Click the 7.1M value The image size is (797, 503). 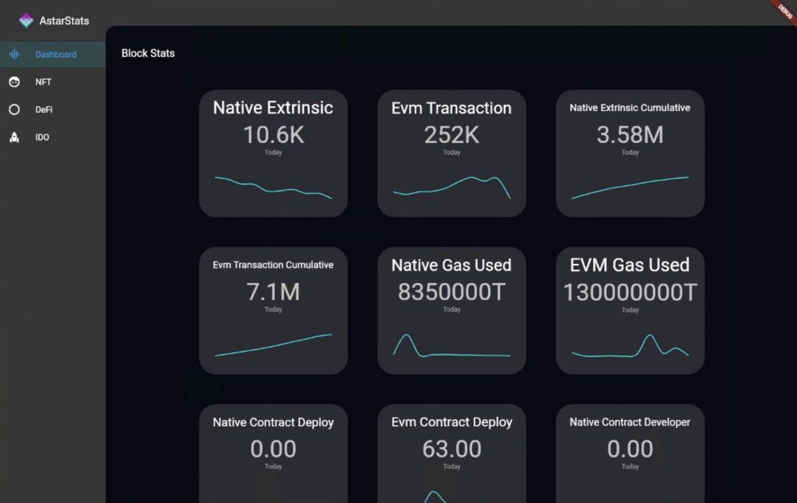273,292
